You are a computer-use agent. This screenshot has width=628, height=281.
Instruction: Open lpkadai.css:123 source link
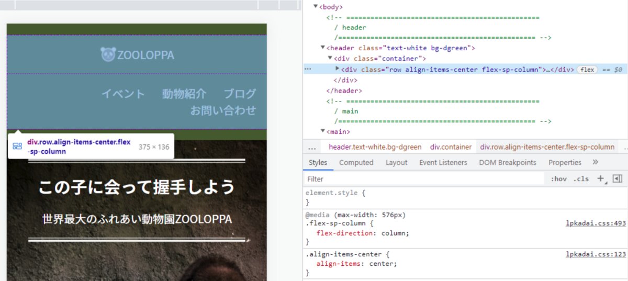[x=596, y=254]
